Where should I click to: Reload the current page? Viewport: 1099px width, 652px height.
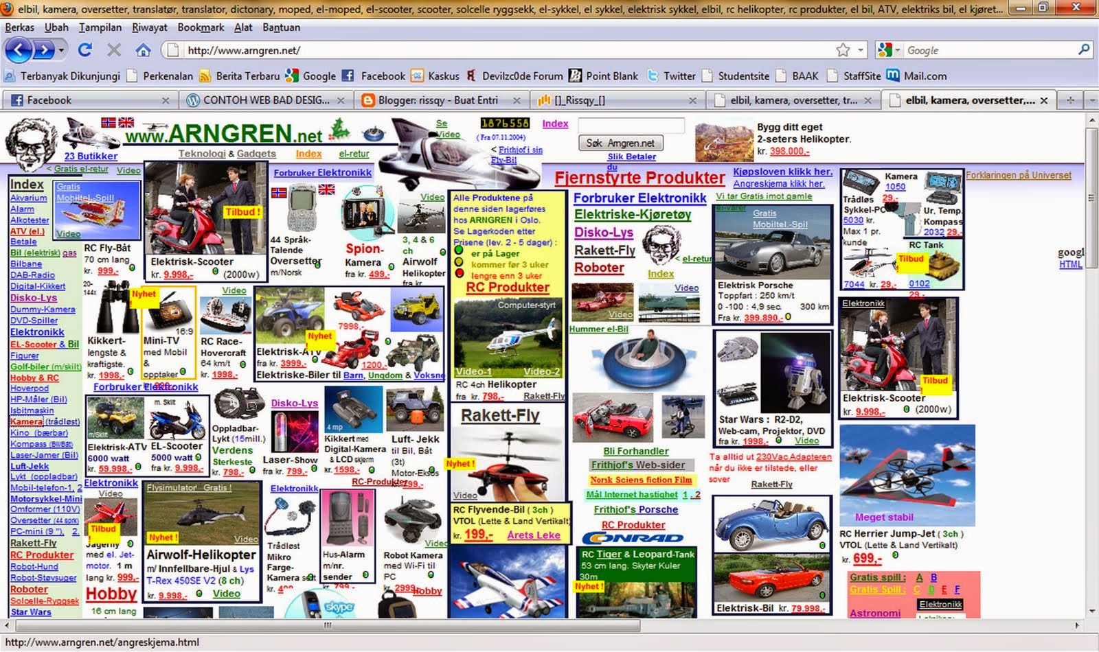pyautogui.click(x=84, y=49)
